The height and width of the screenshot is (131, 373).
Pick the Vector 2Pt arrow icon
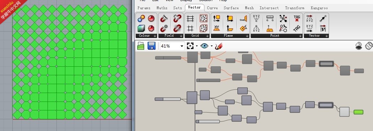(323, 18)
